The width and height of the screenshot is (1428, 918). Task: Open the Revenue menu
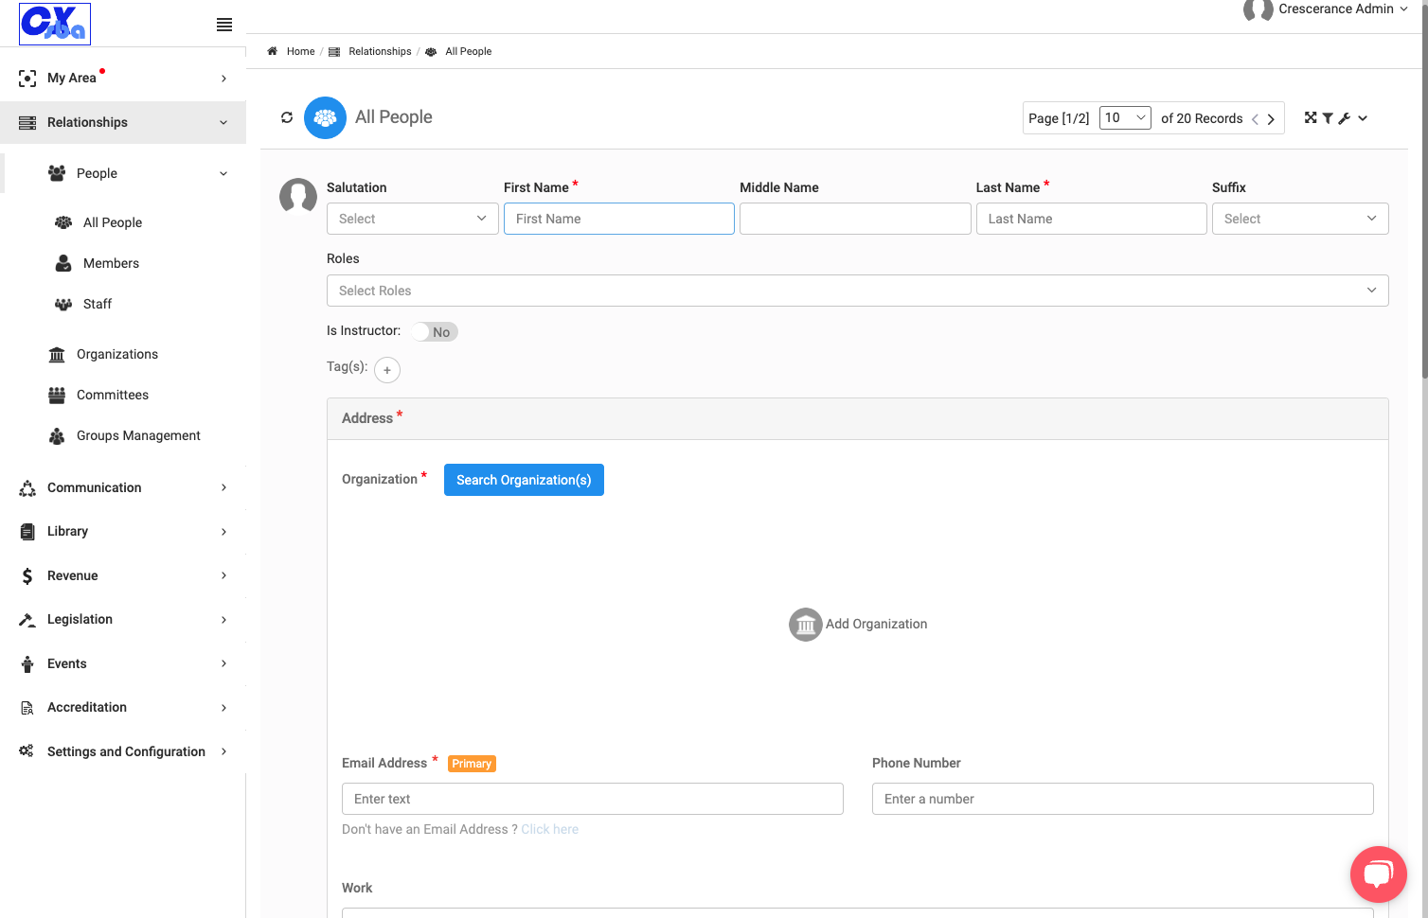click(123, 575)
